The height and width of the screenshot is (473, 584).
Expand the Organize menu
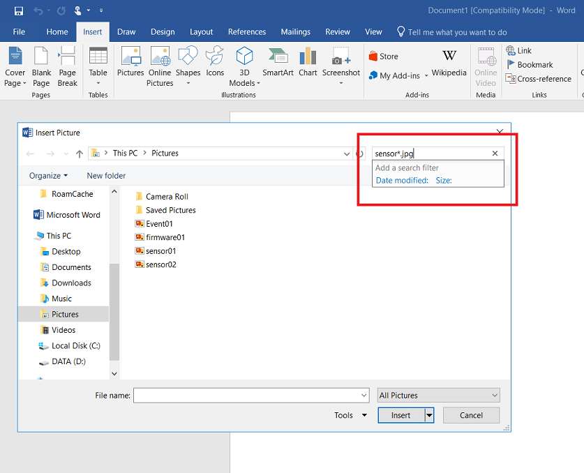48,176
